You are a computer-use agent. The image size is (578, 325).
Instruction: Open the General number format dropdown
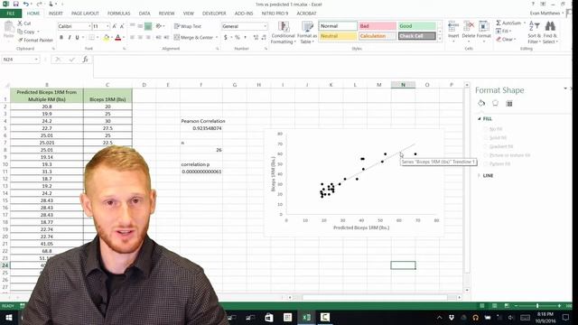pos(265,26)
